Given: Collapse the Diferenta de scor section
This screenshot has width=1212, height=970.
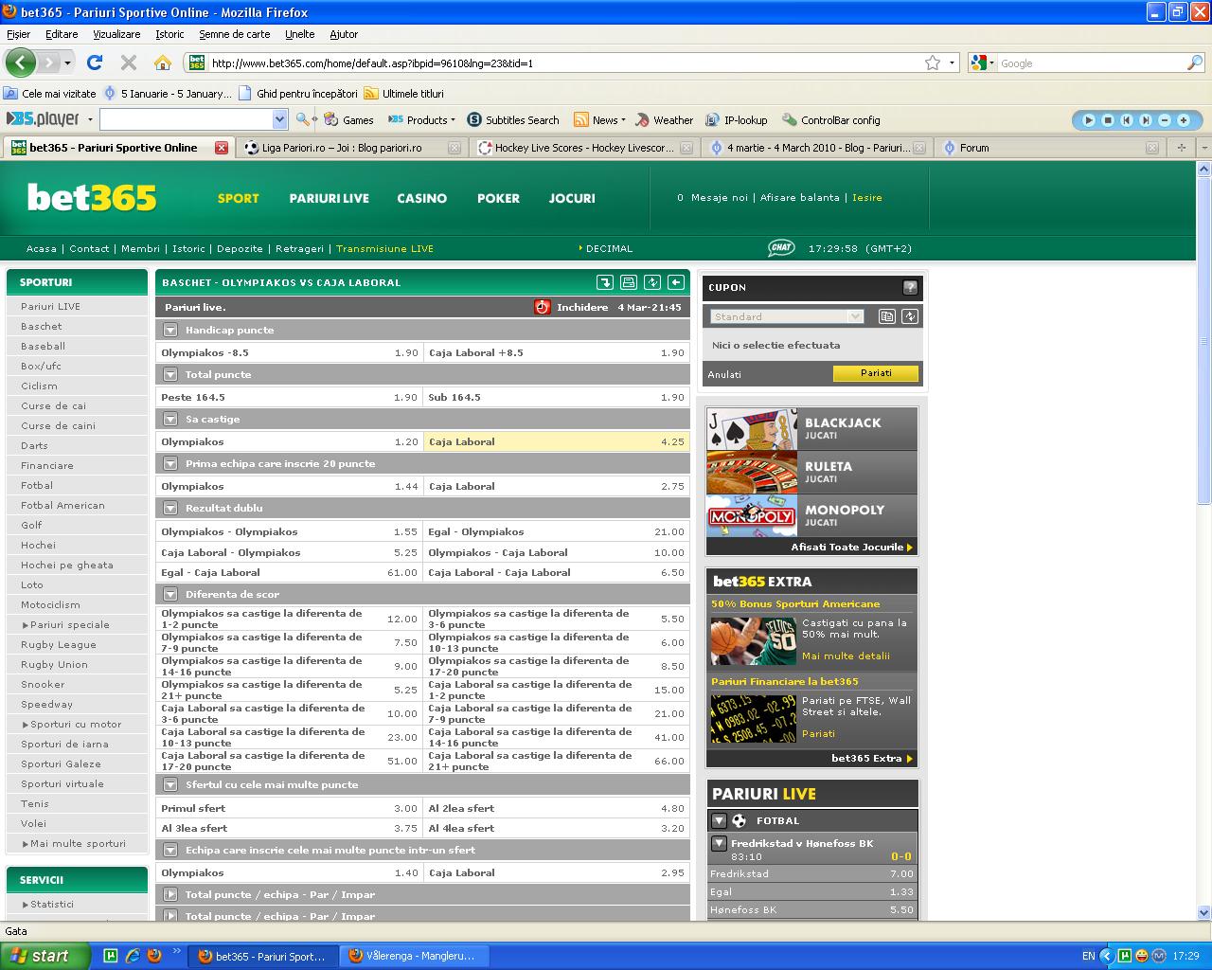Looking at the screenshot, I should coord(170,594).
